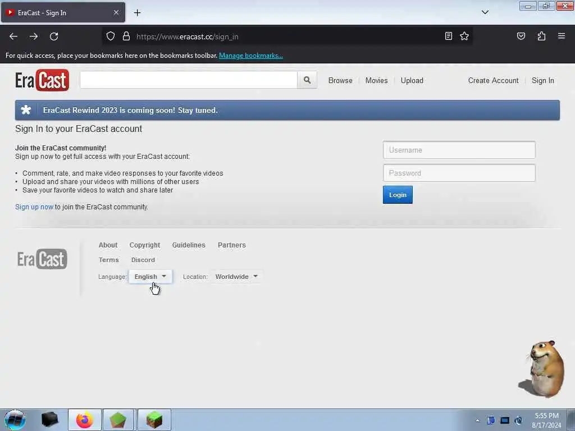Open the About footer link
This screenshot has height=431, width=575.
coord(108,245)
